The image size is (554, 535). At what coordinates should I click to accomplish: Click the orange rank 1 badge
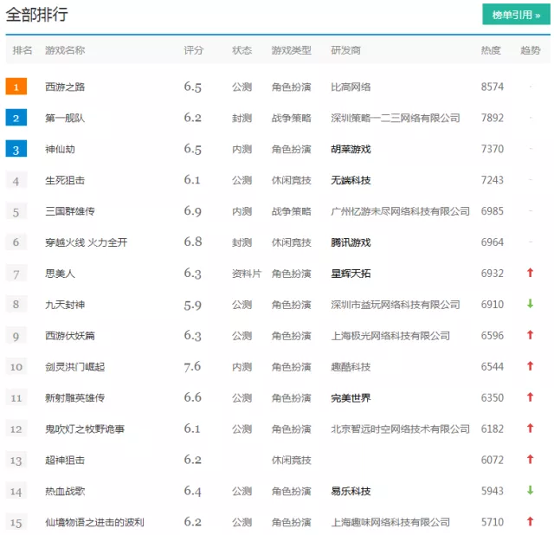[x=16, y=87]
